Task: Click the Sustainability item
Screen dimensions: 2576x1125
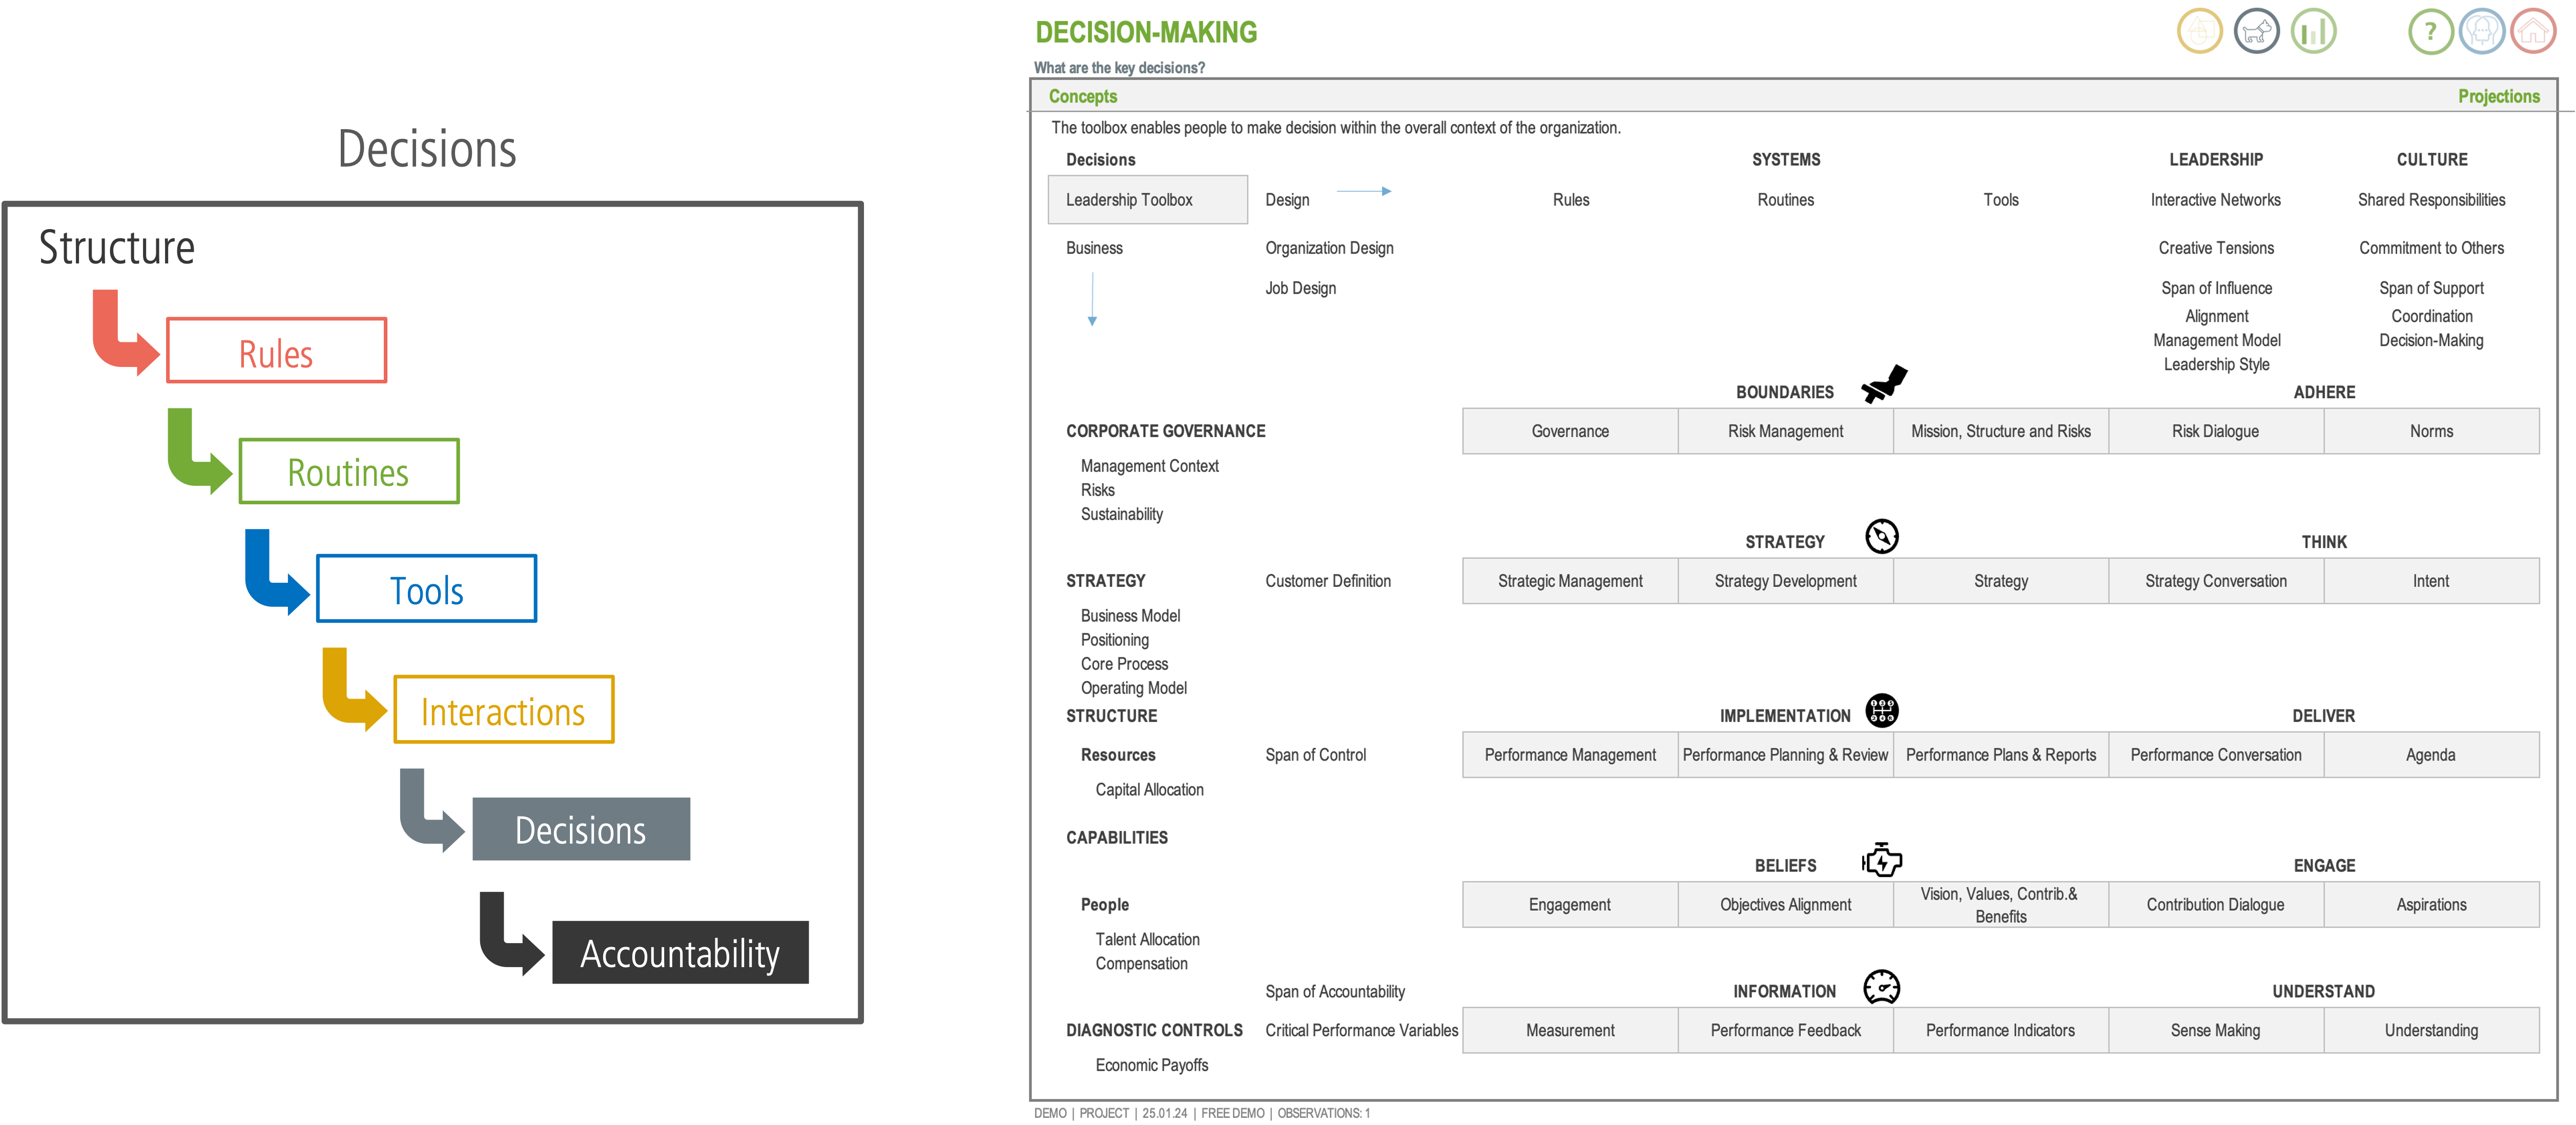Action: coord(1121,514)
